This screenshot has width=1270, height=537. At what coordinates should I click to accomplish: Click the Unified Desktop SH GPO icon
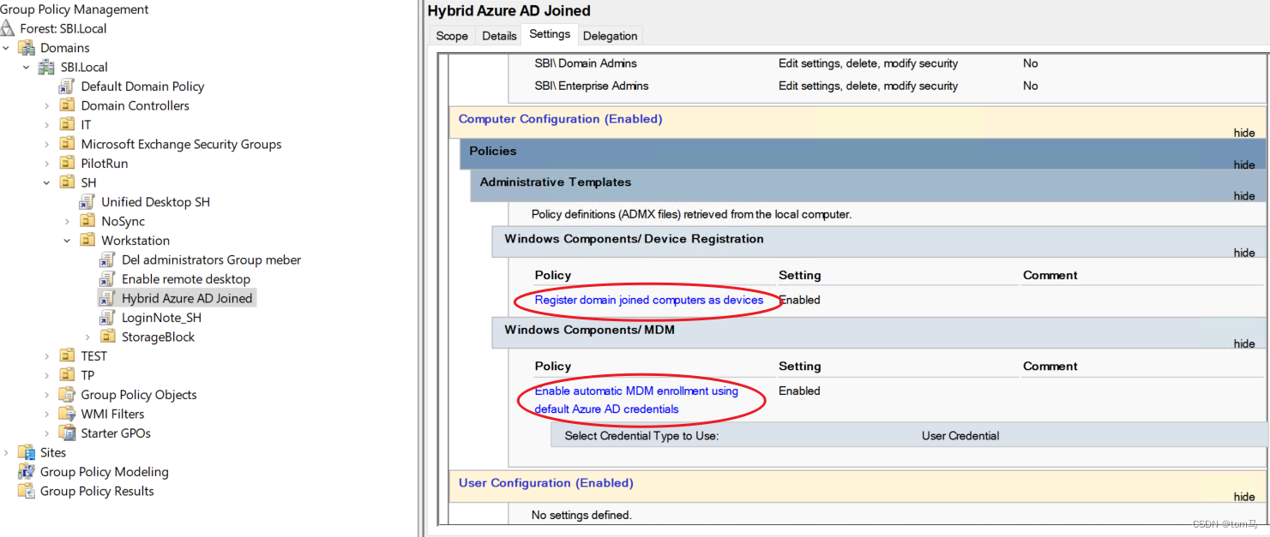(x=87, y=202)
